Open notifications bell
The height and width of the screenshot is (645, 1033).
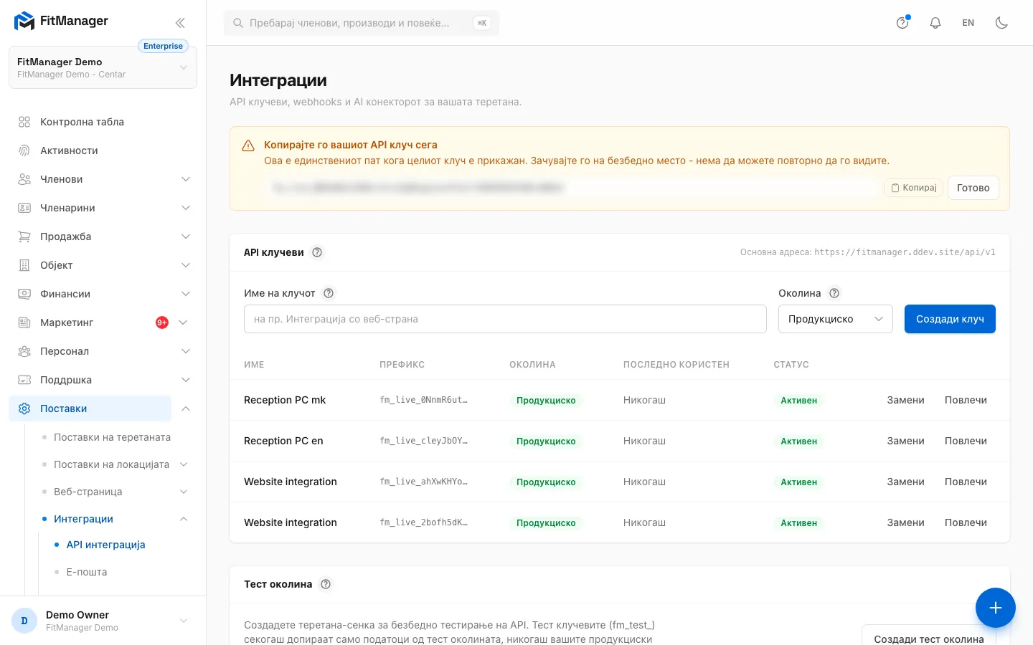[935, 23]
